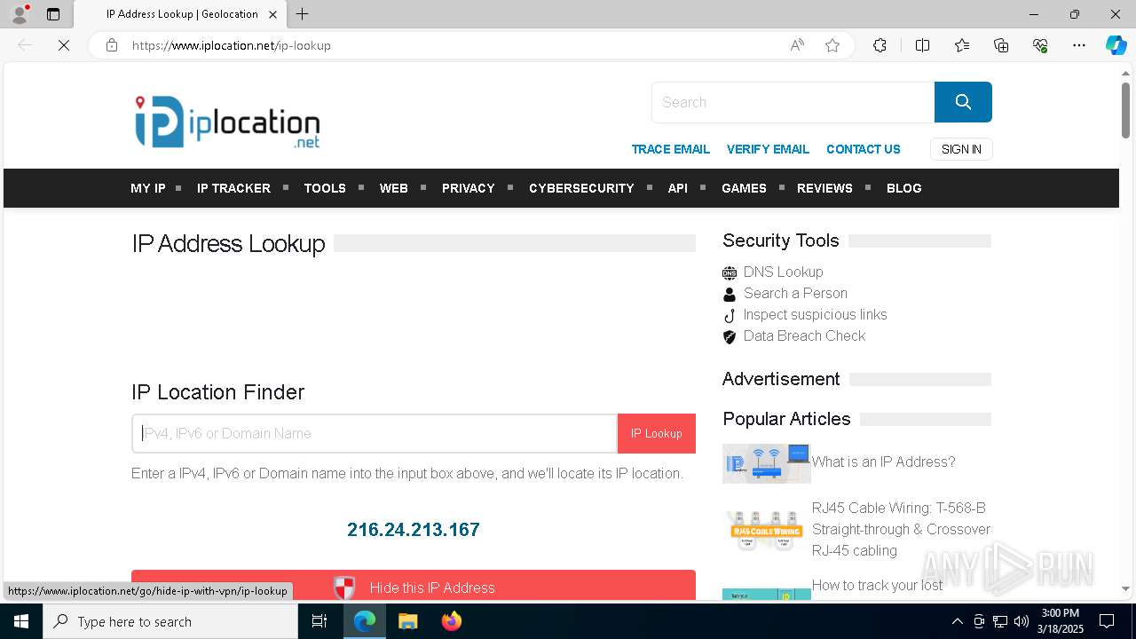Viewport: 1136px width, 639px height.
Task: Launch Firefox from taskbar
Action: 452,621
